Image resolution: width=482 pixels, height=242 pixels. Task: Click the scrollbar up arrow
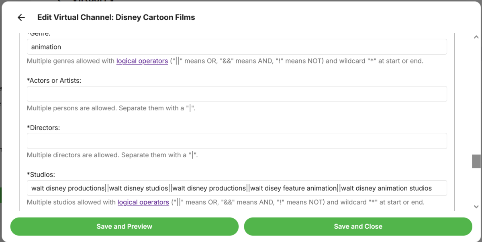476,37
